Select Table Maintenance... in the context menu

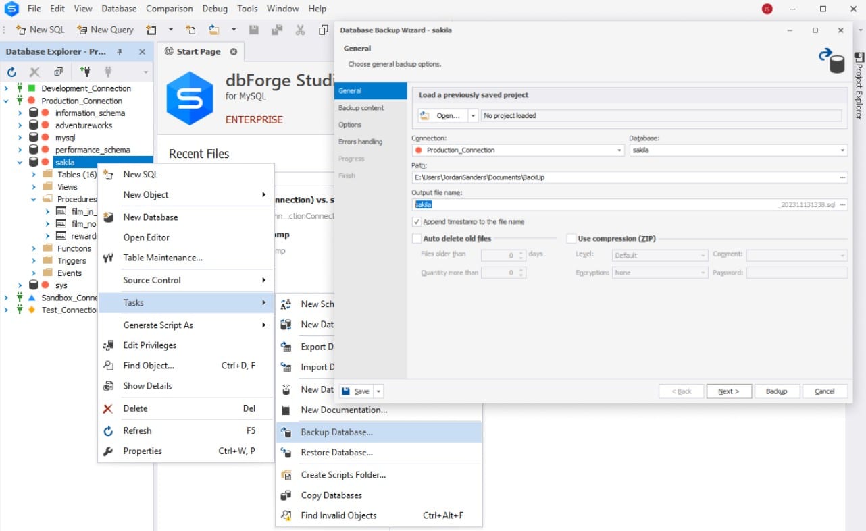coord(186,257)
